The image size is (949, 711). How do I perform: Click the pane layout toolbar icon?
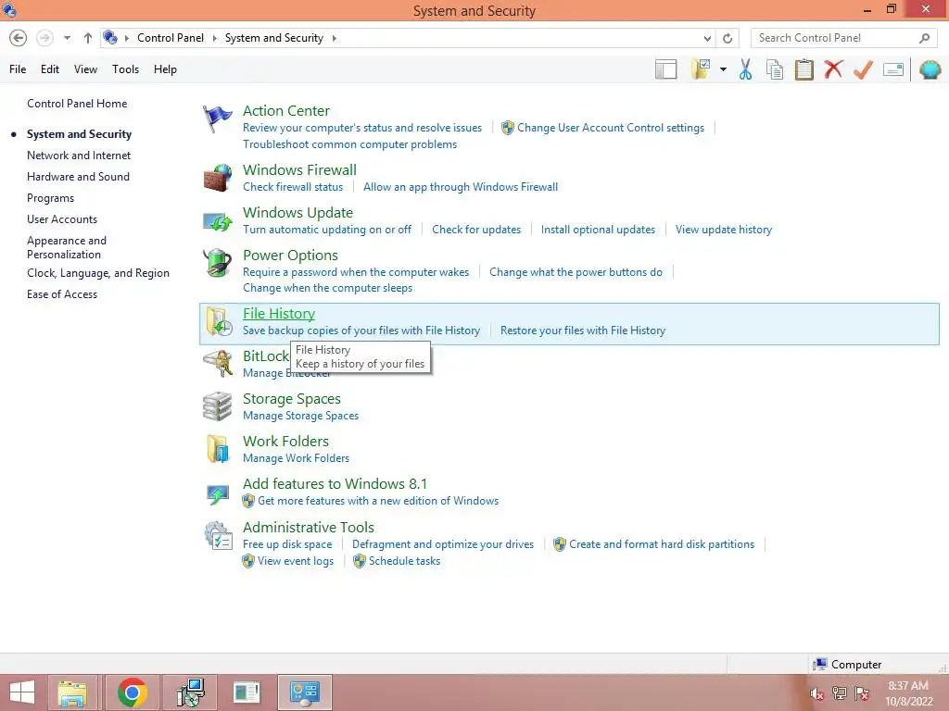pyautogui.click(x=665, y=69)
